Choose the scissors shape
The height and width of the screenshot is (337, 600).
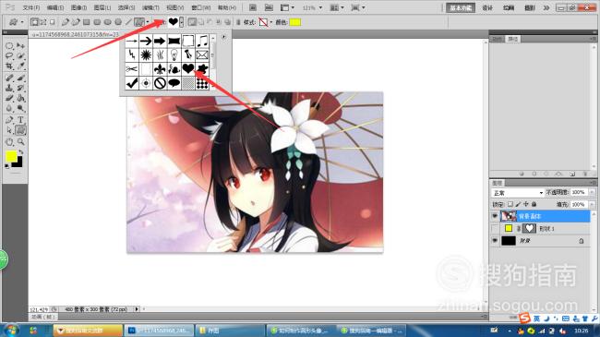point(132,68)
